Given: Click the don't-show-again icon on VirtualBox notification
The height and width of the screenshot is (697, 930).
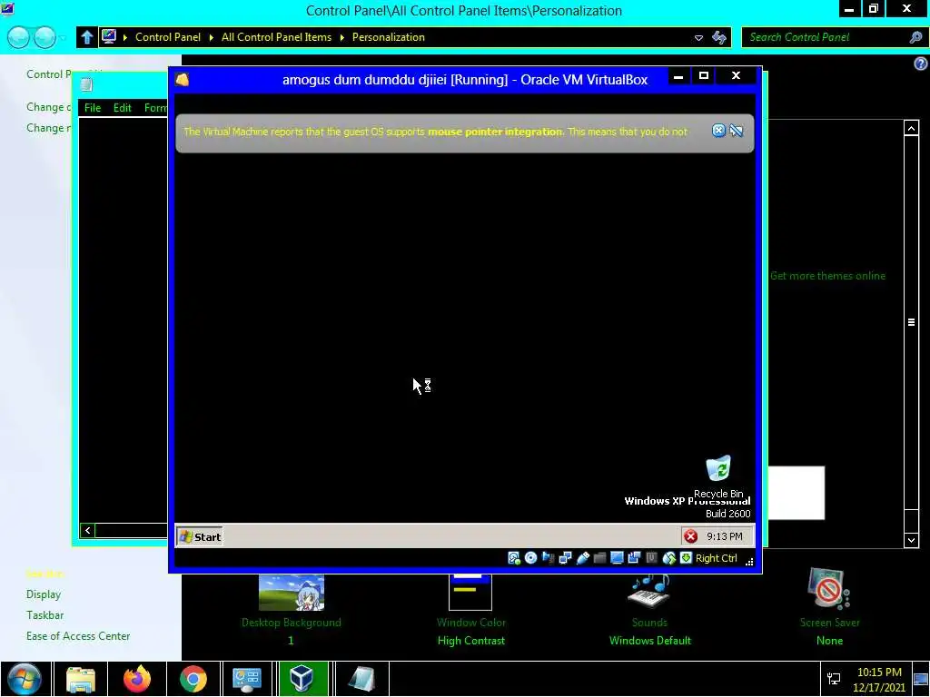Looking at the screenshot, I should click(736, 131).
